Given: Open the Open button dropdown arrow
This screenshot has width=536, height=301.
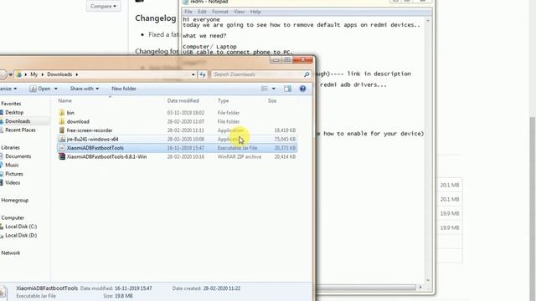Looking at the screenshot, I should (x=56, y=89).
